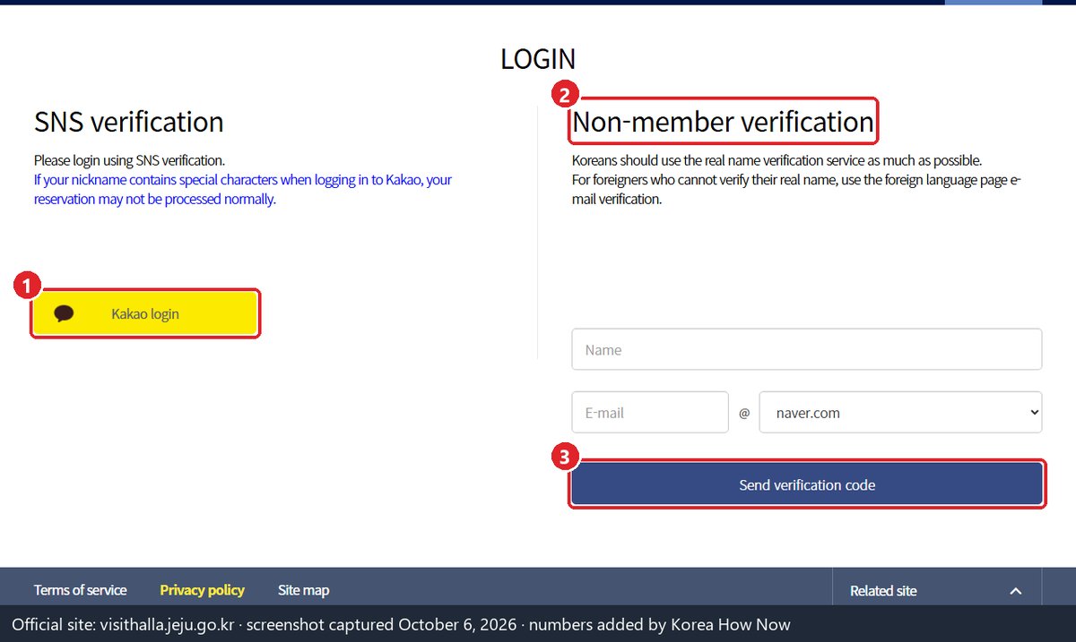1076x642 pixels.
Task: Open the Site map link
Action: point(303,590)
